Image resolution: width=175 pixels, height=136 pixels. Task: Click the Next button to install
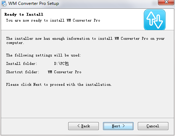point(118,126)
